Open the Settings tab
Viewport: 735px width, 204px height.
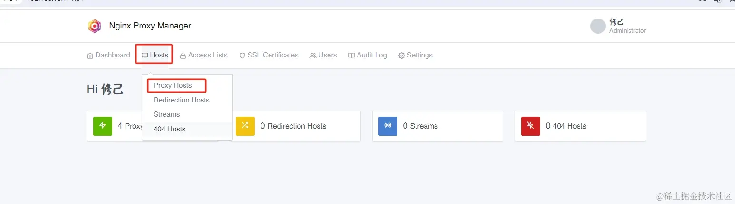click(x=416, y=55)
